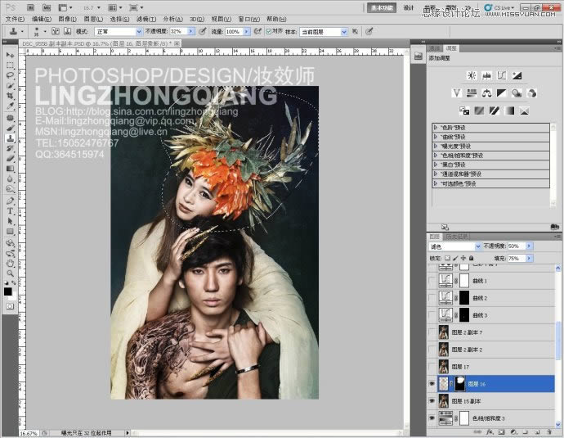Show layer 图层 2 副本 2
Screen dimensions: 564x438
[x=432, y=350]
